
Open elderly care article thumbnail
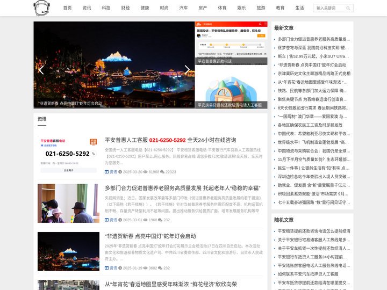click(x=68, y=204)
